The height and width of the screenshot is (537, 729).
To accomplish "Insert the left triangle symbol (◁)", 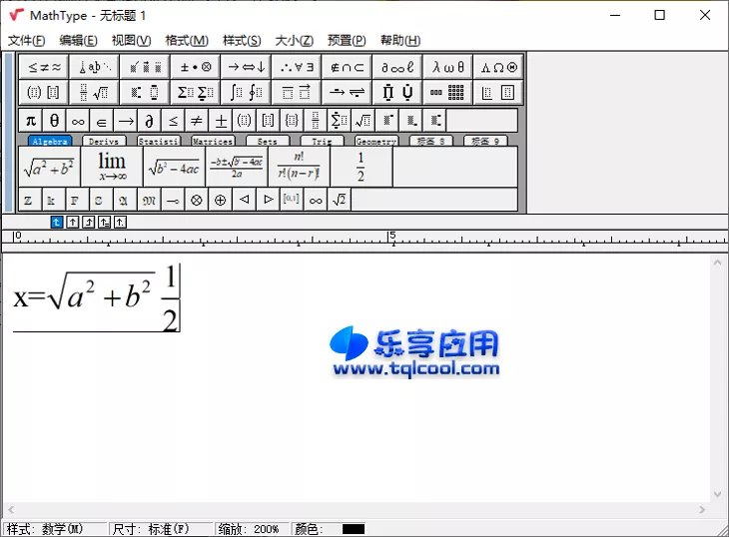I will [x=244, y=200].
